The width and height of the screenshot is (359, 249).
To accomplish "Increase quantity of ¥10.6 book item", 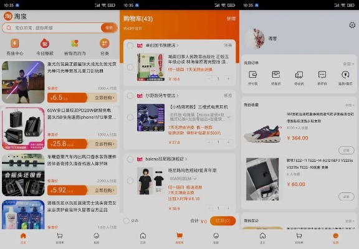I will pos(228,79).
